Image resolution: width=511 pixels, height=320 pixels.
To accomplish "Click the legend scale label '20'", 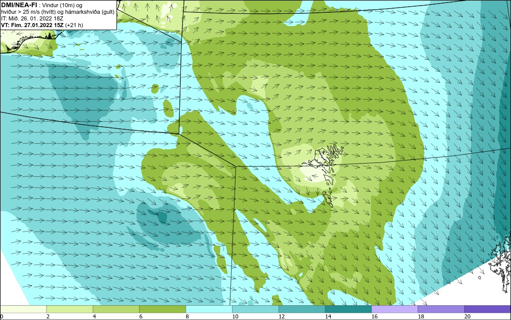I will pos(468,316).
